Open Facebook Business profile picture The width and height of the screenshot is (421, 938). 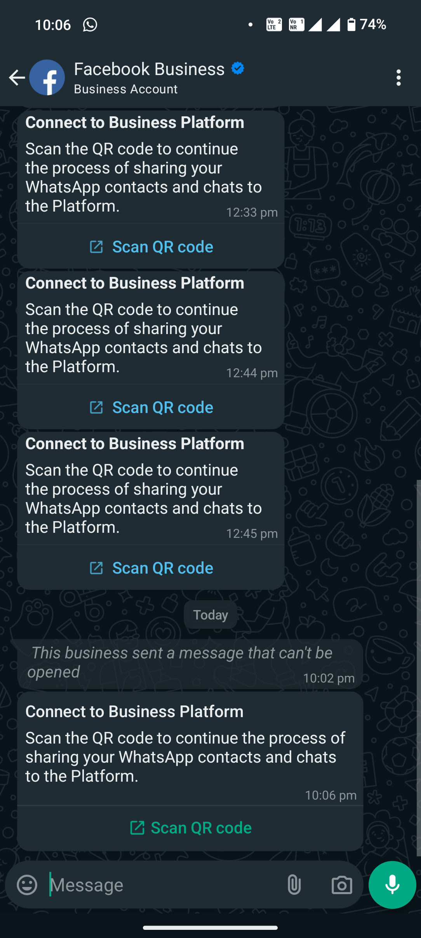point(47,78)
